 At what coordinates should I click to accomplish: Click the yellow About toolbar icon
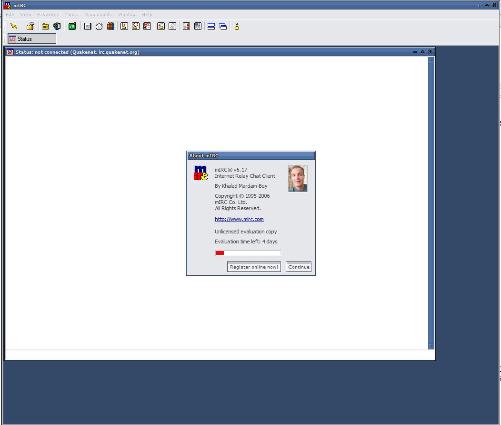(237, 27)
